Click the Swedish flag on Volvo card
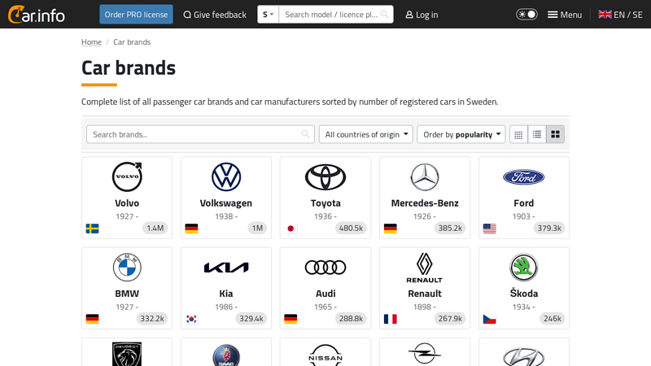The width and height of the screenshot is (651, 366). (x=92, y=229)
